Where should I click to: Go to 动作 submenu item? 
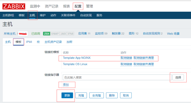[53, 15]
